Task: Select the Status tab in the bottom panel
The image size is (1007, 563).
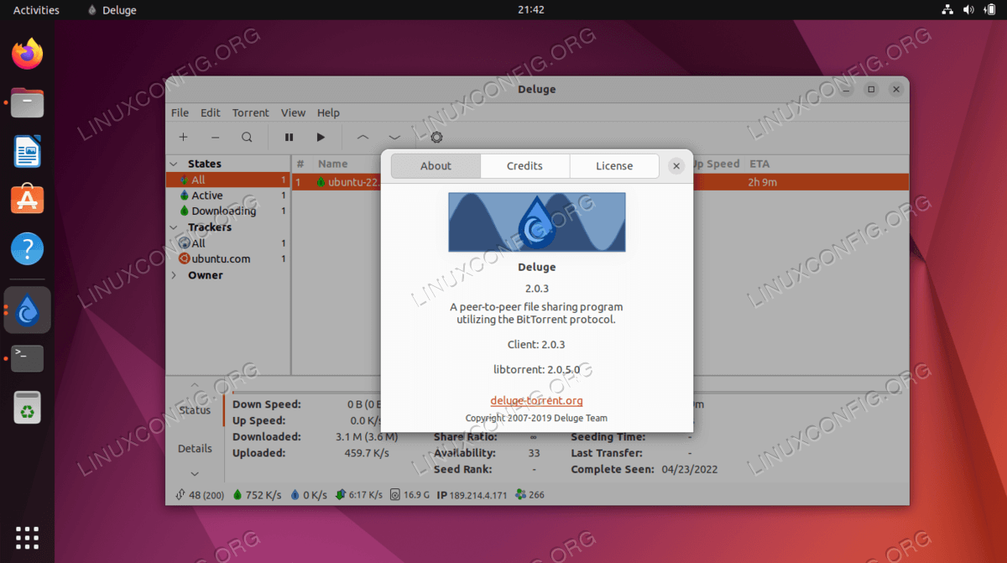Action: pos(195,410)
